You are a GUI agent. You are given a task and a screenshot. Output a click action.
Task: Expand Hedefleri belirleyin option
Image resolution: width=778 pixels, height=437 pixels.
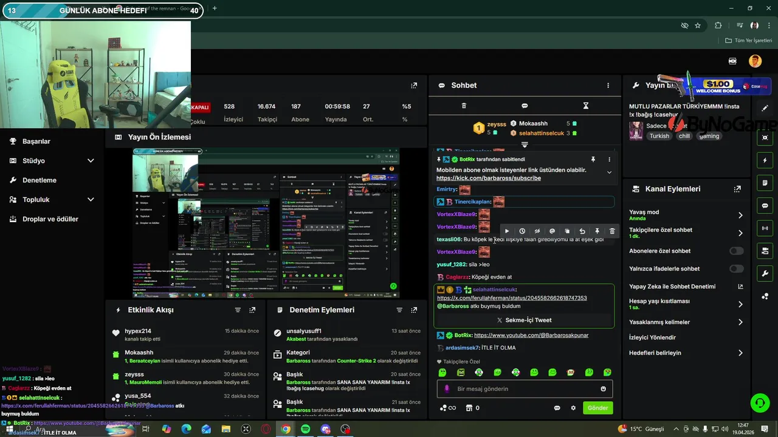pyautogui.click(x=740, y=353)
